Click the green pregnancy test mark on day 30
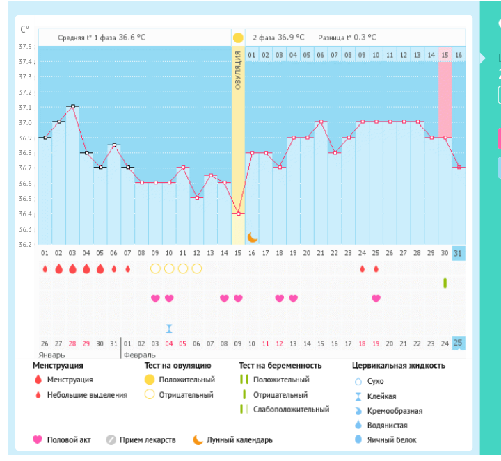The width and height of the screenshot is (501, 461). coord(445,283)
